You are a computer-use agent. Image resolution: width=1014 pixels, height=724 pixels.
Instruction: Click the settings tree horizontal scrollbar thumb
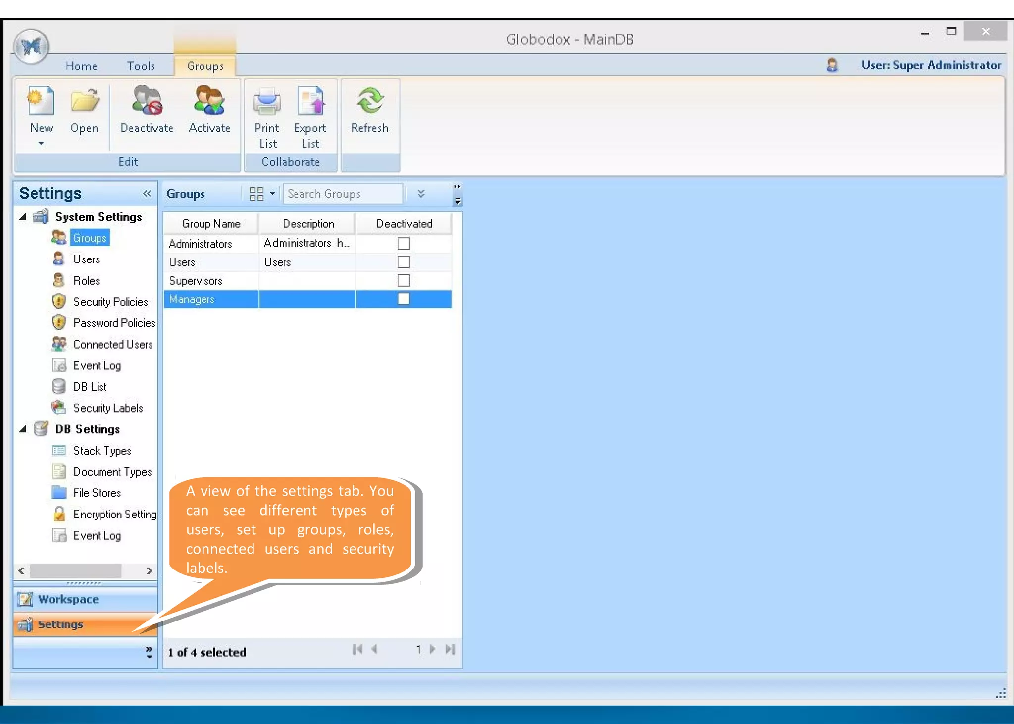click(x=75, y=570)
